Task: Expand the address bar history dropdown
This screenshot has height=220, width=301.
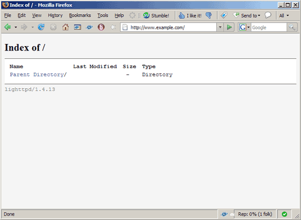Action: pos(220,27)
